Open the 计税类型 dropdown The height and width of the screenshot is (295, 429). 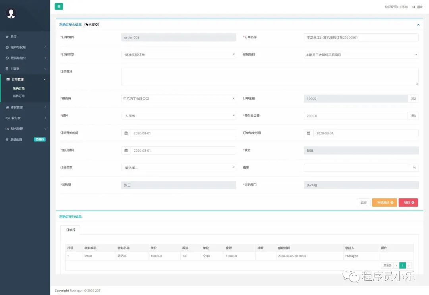(179, 168)
